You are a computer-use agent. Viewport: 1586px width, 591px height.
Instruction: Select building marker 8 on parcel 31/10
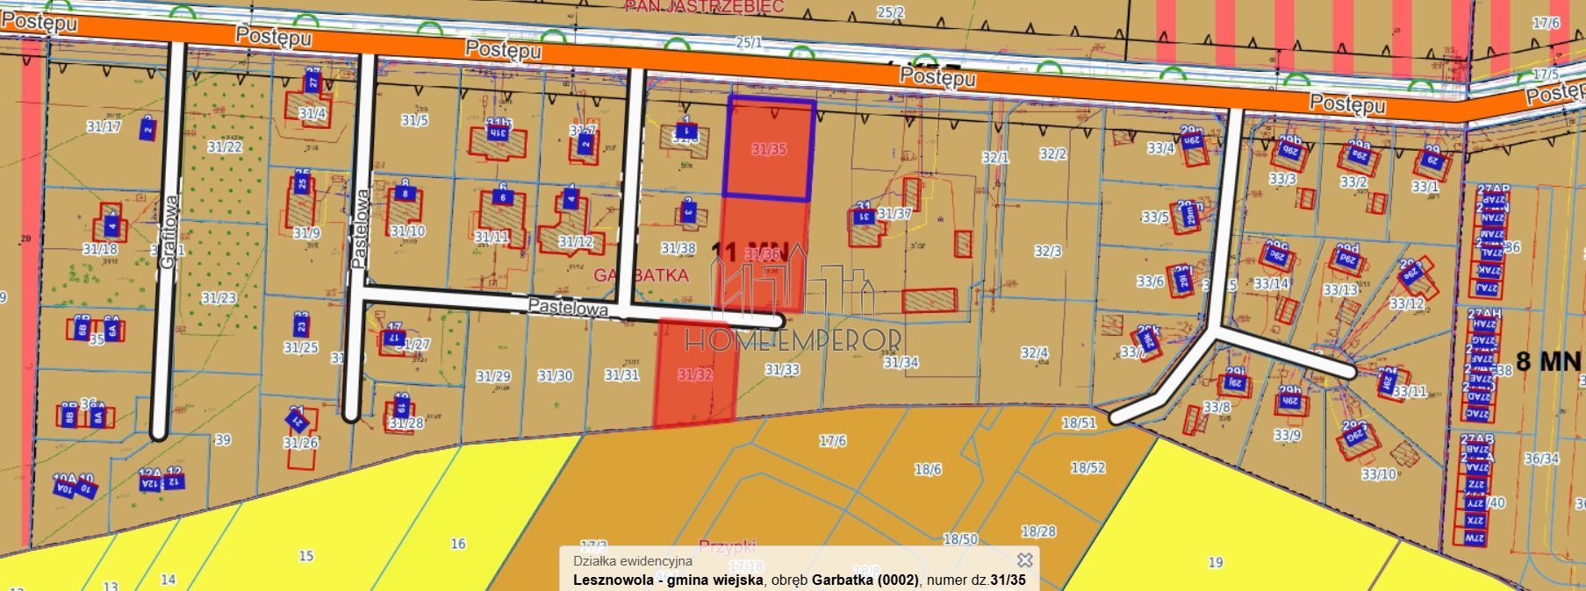point(405,193)
